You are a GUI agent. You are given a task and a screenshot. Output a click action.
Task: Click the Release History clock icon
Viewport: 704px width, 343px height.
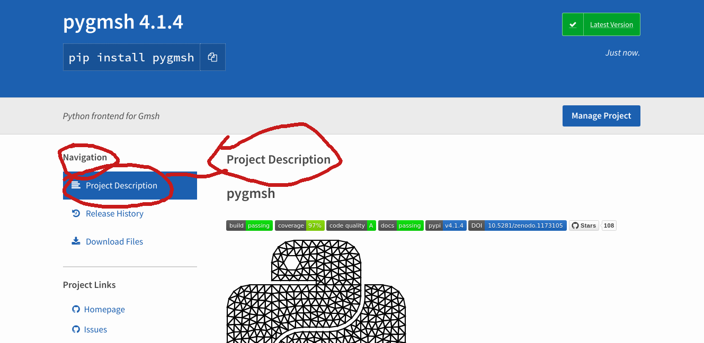pos(76,213)
